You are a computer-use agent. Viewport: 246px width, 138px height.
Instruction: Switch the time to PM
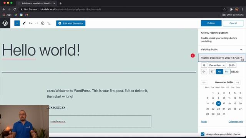click(227, 72)
